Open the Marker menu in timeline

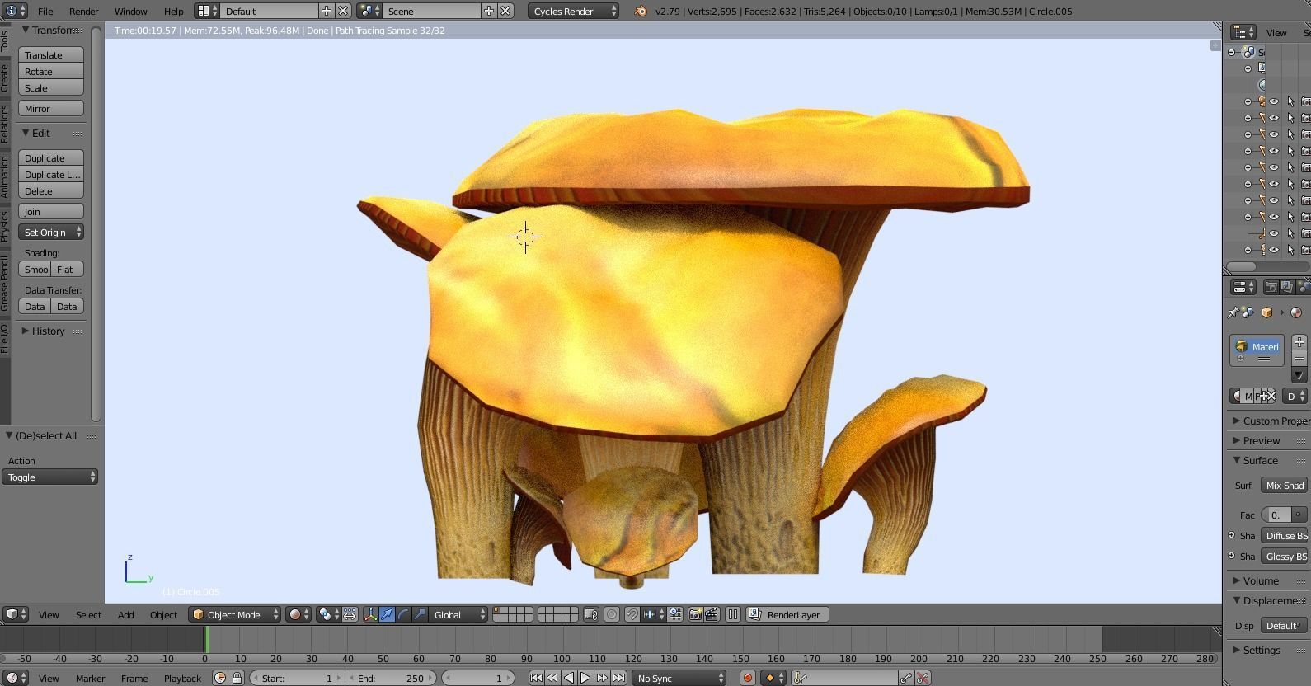(90, 678)
